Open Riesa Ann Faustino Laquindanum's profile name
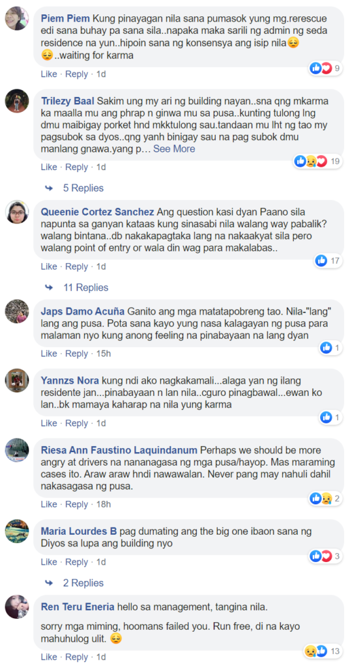 tap(119, 450)
